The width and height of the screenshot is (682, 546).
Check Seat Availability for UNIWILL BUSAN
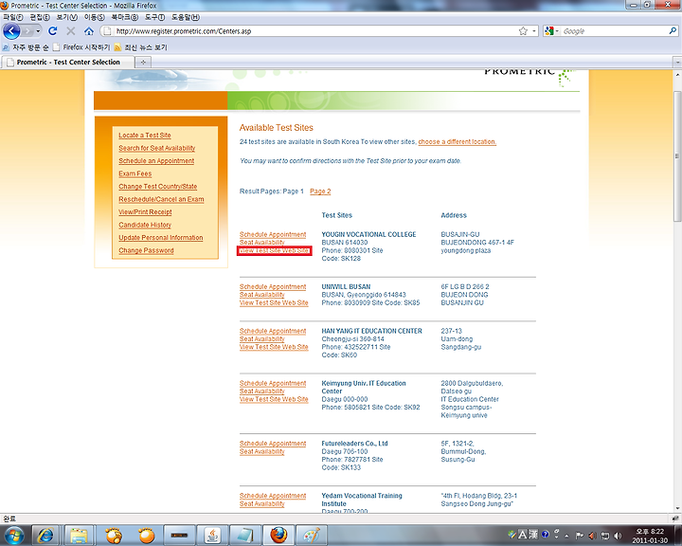click(x=261, y=295)
